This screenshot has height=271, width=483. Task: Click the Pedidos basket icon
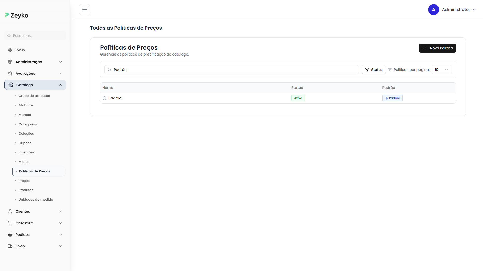(10, 235)
